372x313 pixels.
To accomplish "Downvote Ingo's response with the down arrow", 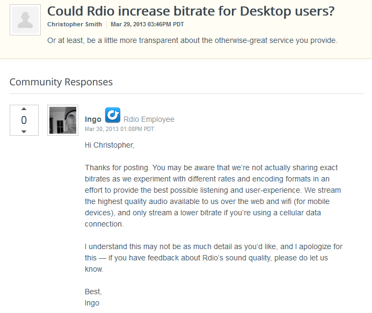I will click(x=24, y=131).
